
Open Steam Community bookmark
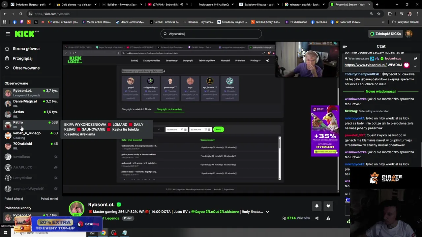(x=130, y=22)
